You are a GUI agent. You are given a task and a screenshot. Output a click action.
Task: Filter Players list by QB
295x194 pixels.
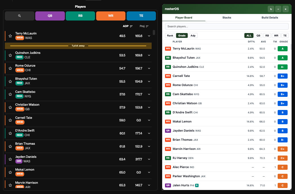coord(50,16)
